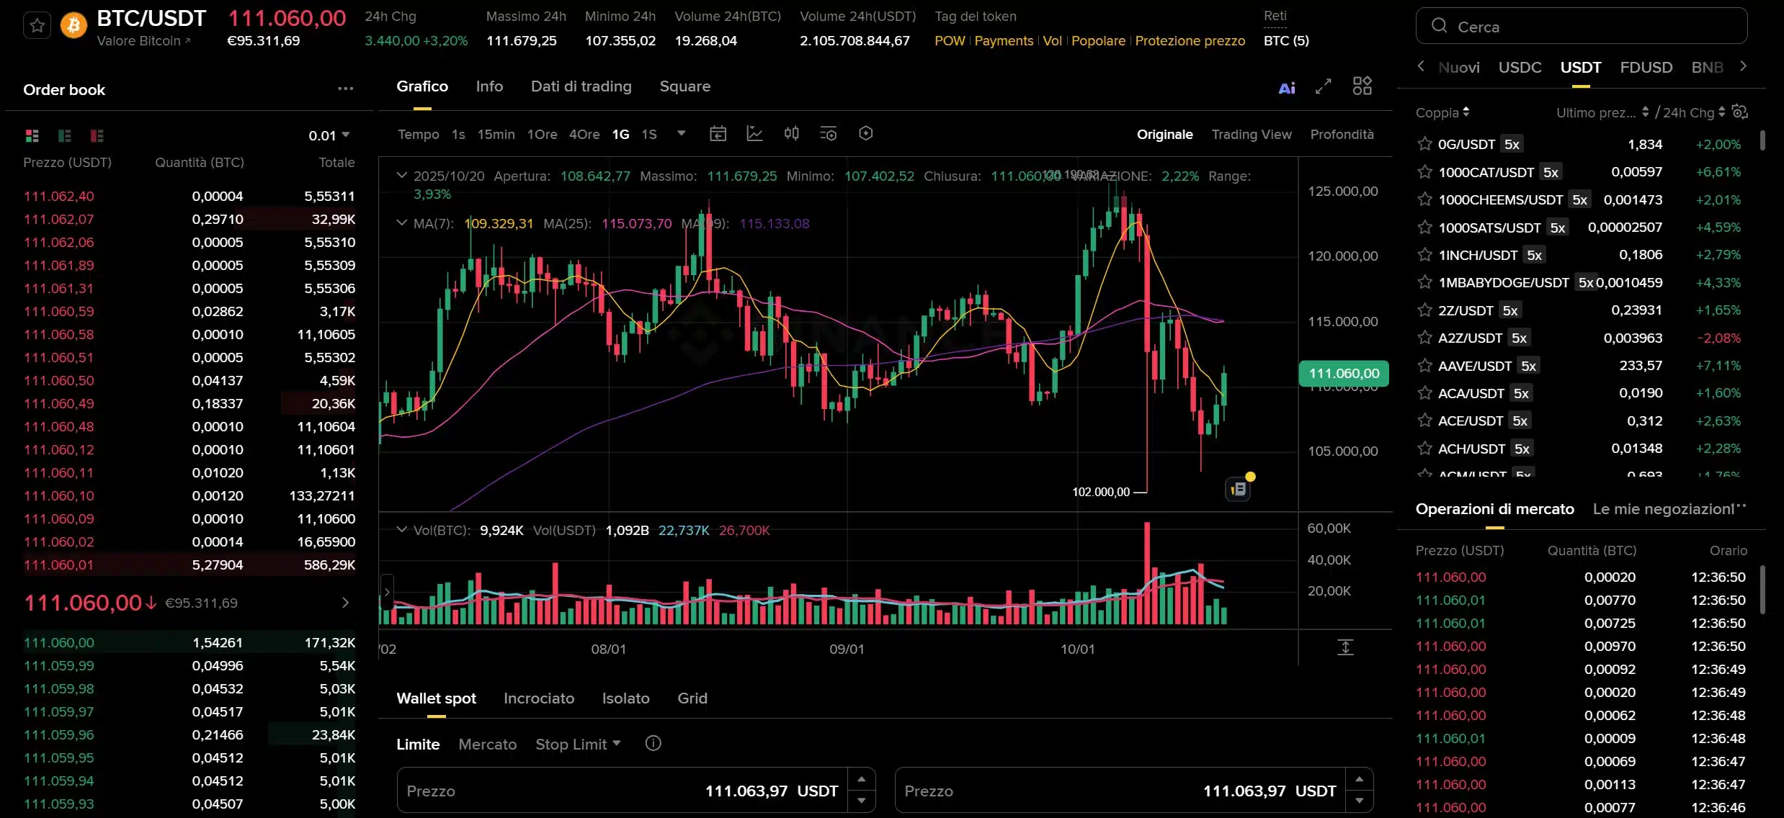
Task: Star the 1INCH/USDT trading pair
Action: [x=1424, y=254]
